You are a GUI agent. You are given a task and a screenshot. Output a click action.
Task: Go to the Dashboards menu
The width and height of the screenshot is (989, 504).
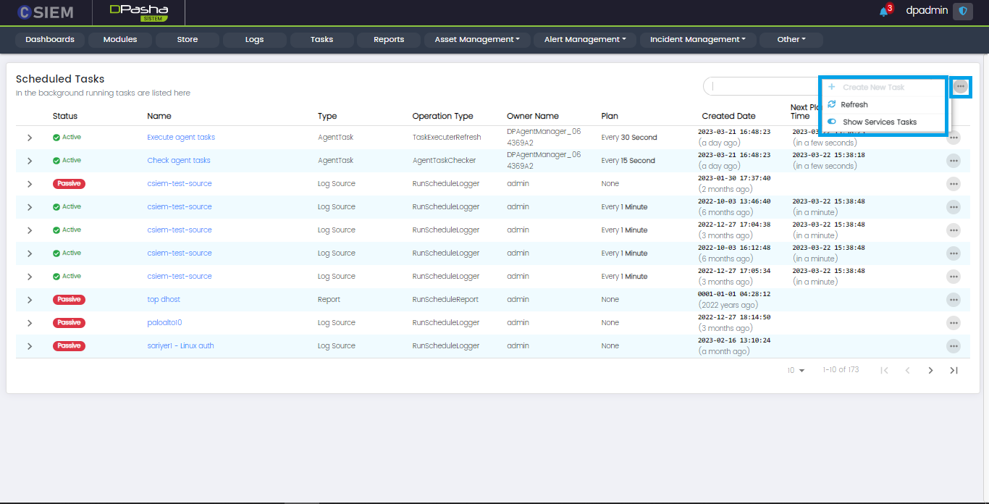[x=50, y=40]
